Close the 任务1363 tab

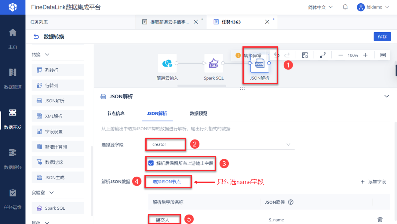[x=267, y=22]
